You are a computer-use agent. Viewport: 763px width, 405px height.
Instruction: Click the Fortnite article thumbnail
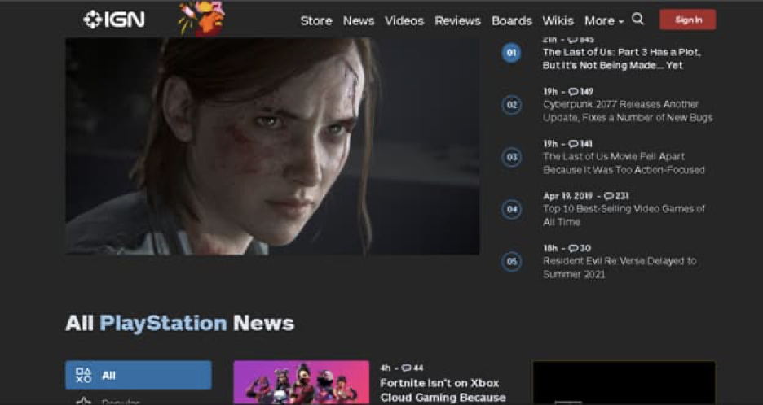(302, 382)
